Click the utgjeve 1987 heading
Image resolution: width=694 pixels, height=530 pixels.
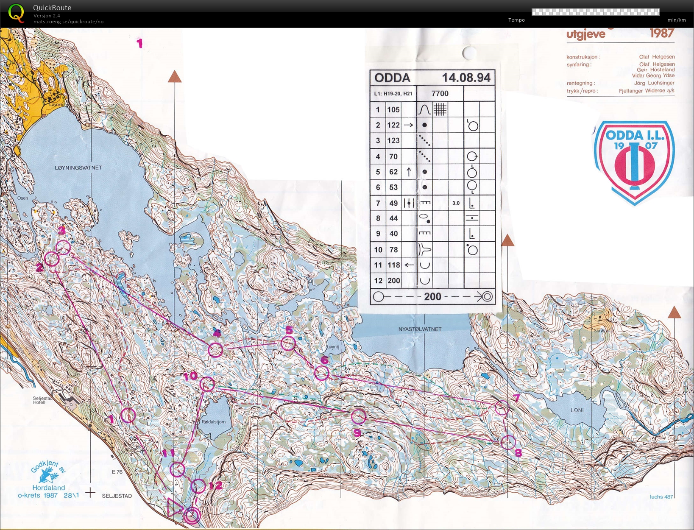(620, 33)
